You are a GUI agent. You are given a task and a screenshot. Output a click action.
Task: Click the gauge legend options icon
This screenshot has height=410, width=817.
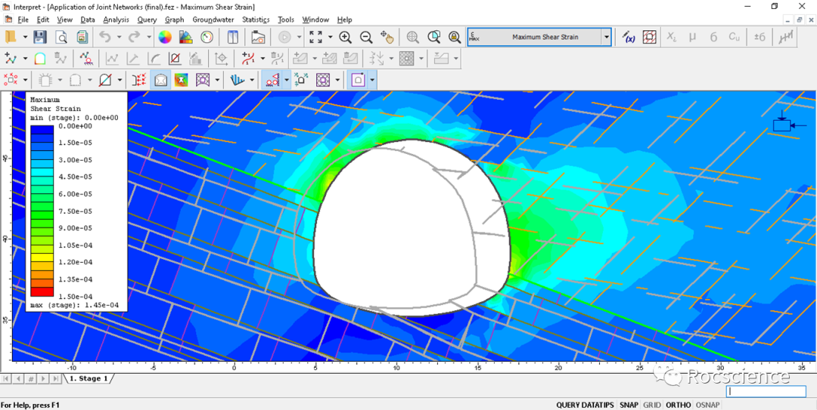[207, 37]
